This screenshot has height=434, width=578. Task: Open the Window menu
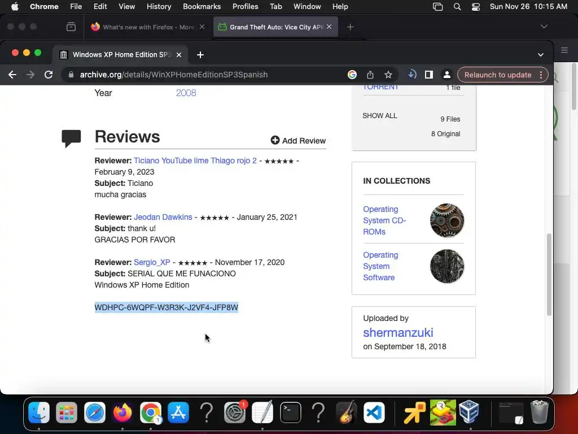[307, 7]
